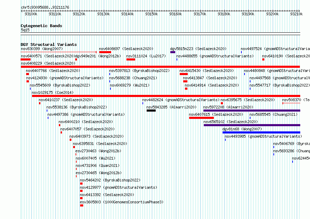Image resolution: width=310 pixels, height=219 pixels.
Task: Click the nsv4497524 variant label
Action: [275, 49]
